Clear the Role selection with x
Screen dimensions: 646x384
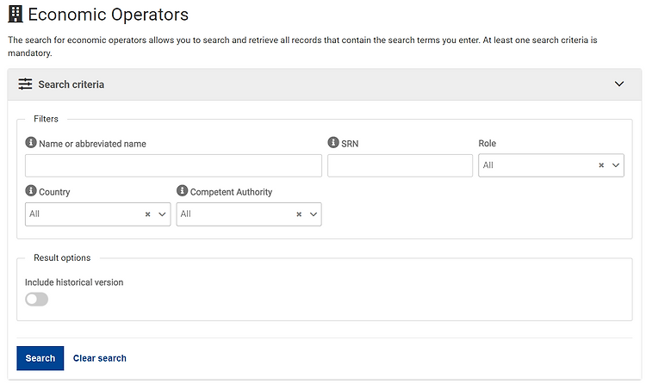pos(601,165)
